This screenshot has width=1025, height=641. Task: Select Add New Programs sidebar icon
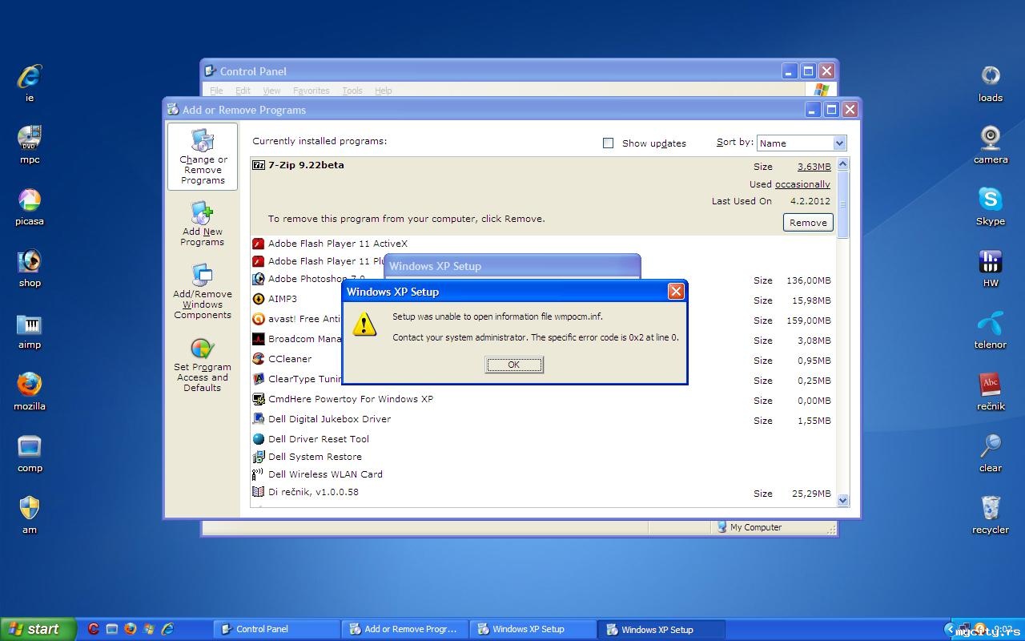click(x=203, y=224)
